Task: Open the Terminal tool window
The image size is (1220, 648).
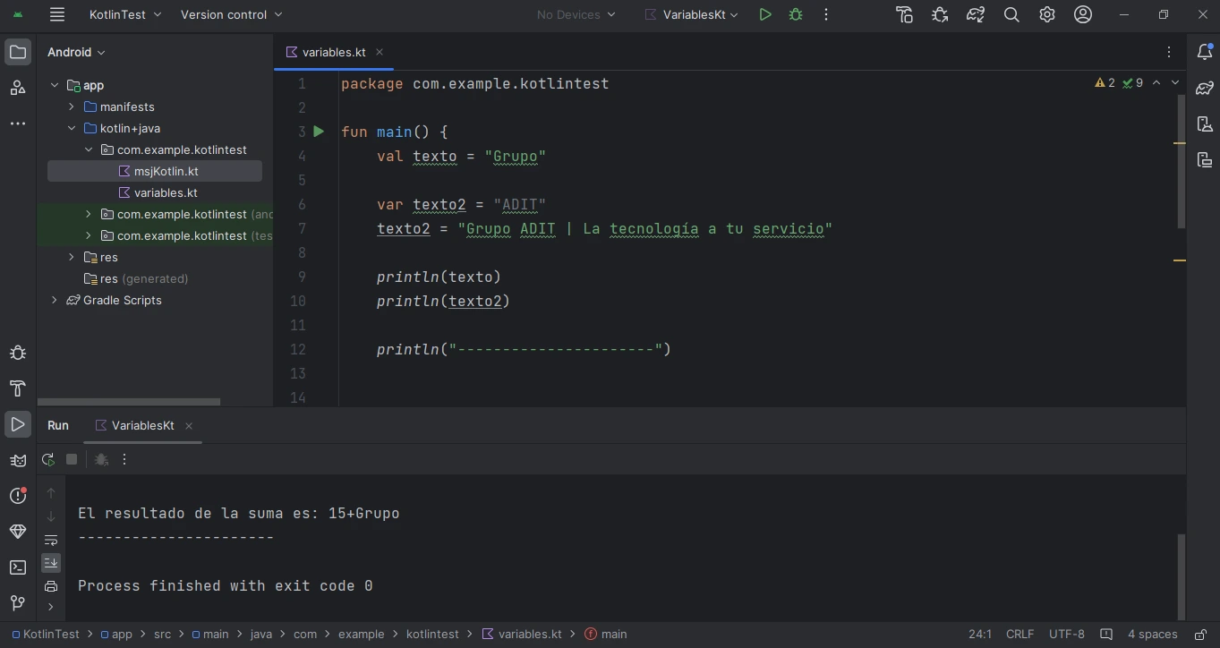Action: tap(18, 567)
